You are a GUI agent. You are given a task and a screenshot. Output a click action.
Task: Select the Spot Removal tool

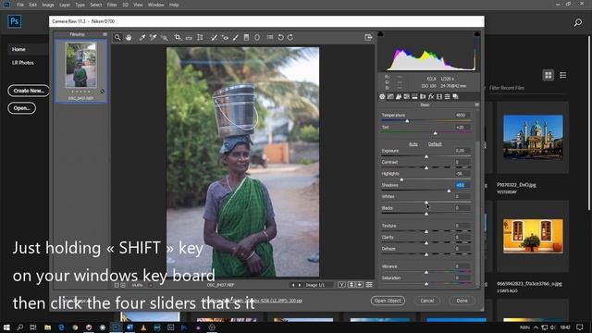click(214, 37)
